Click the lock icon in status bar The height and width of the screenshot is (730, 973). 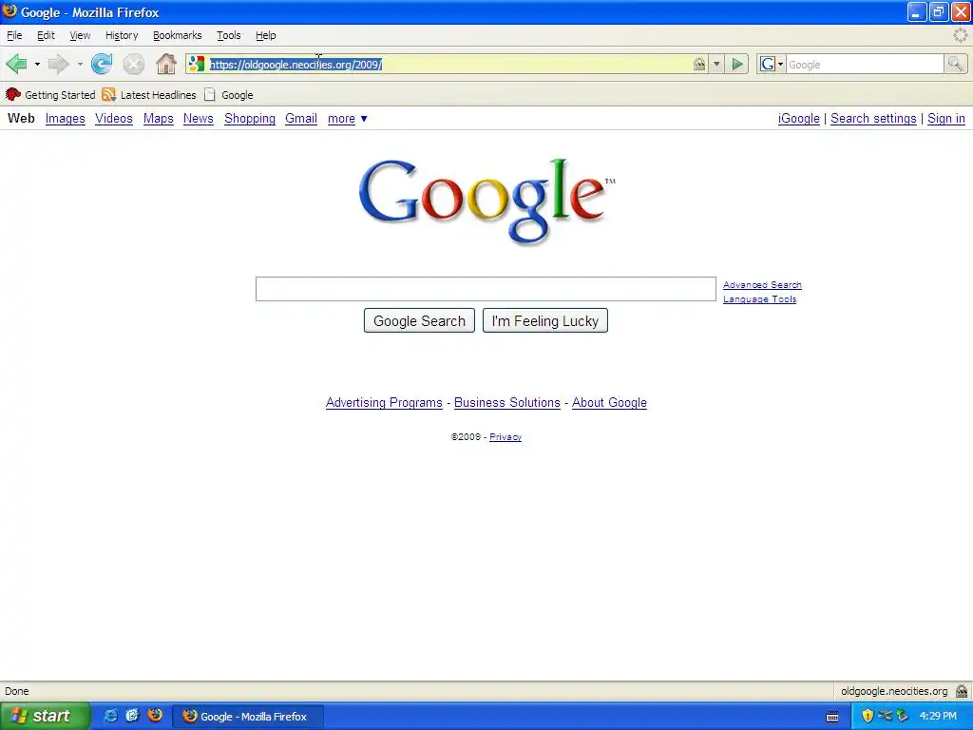click(x=962, y=691)
